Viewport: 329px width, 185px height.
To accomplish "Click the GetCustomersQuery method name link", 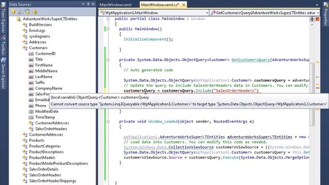I will pos(250,60).
